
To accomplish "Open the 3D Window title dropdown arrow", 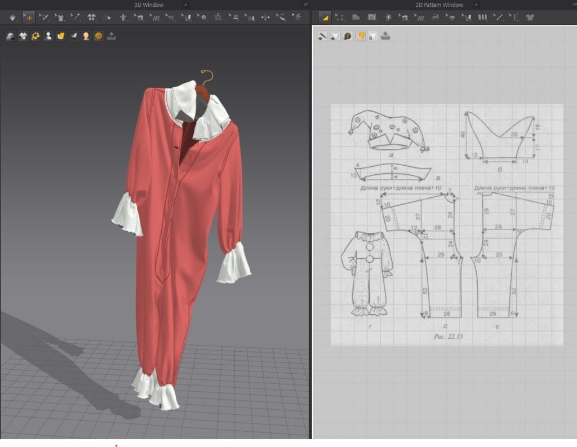I will (186, 5).
